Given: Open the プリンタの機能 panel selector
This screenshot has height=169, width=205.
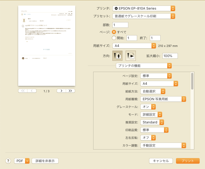Looking at the screenshot, I should click(x=143, y=66).
